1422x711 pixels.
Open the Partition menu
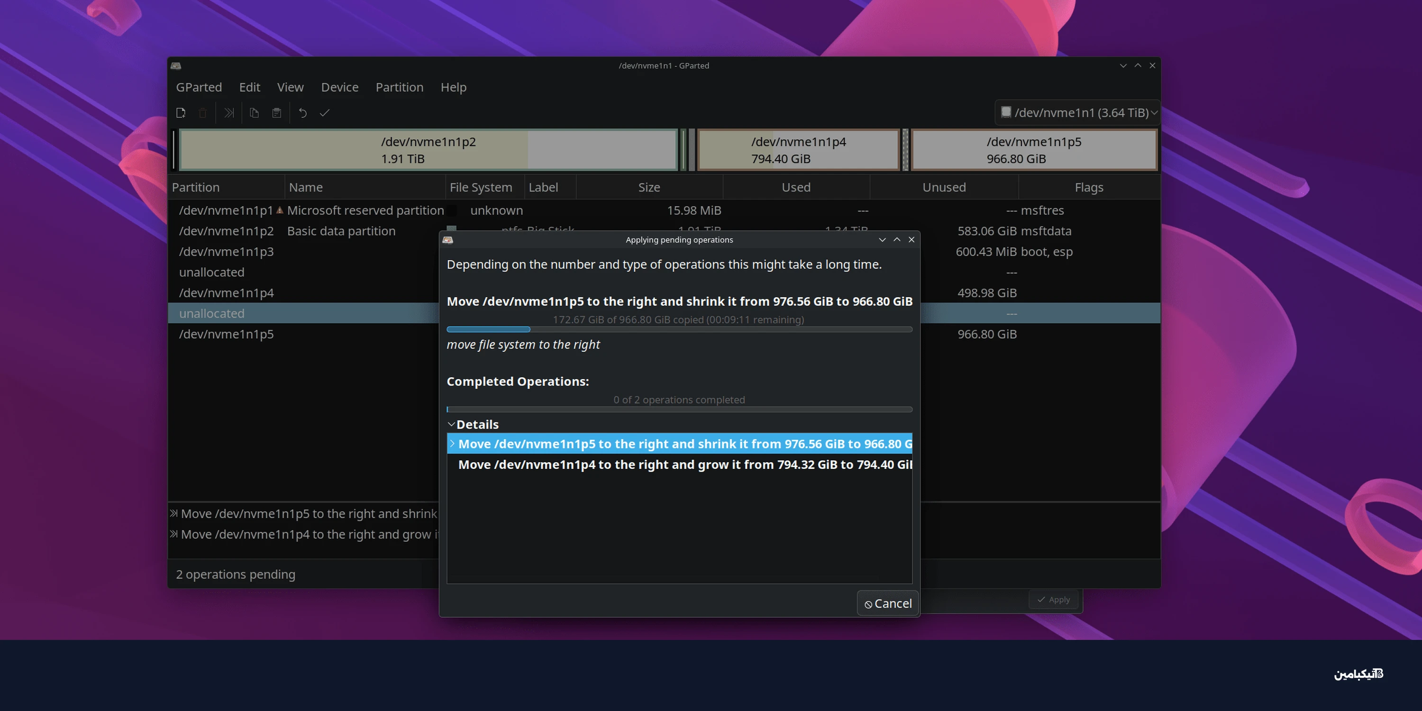pyautogui.click(x=400, y=87)
